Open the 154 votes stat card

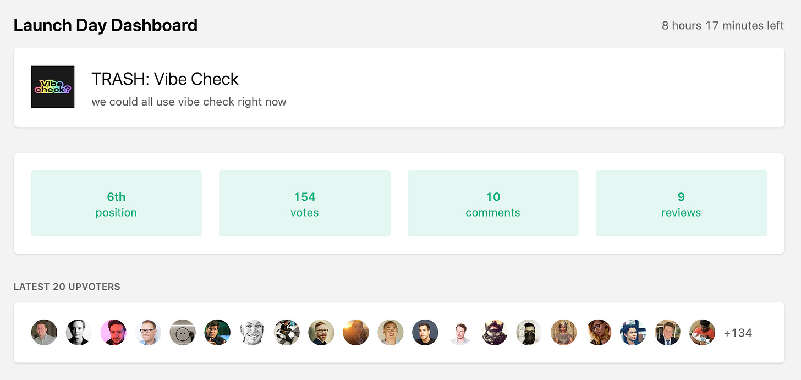(305, 203)
